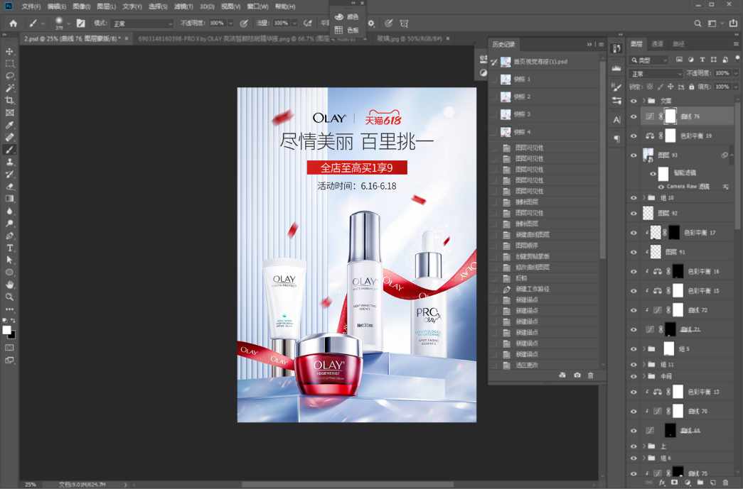
Task: Select the Hand tool
Action: [x=9, y=285]
